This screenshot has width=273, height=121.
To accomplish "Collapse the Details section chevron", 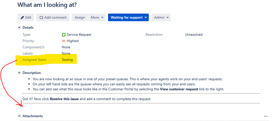I will tap(19, 27).
